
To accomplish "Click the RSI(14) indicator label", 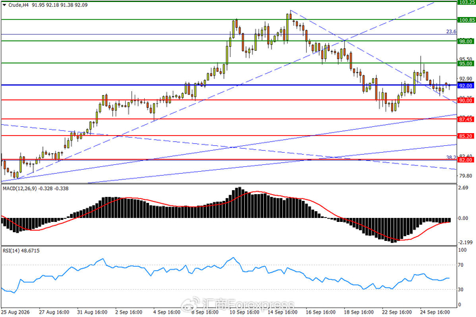I will (11, 251).
